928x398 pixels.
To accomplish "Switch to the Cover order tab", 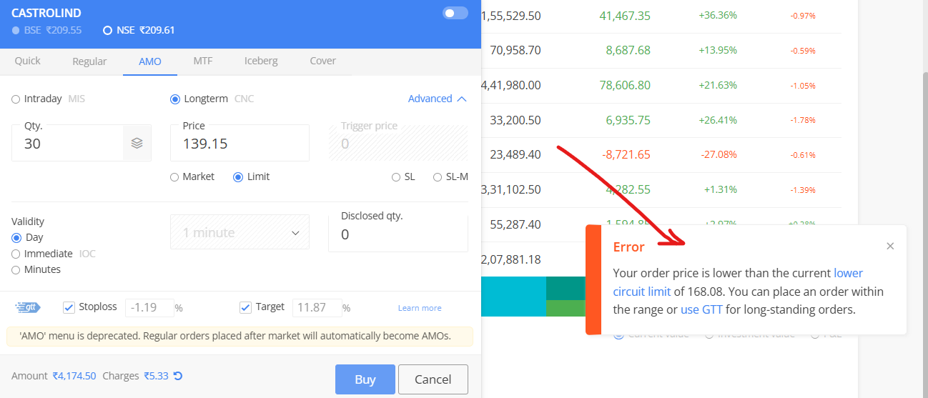I will tap(323, 61).
